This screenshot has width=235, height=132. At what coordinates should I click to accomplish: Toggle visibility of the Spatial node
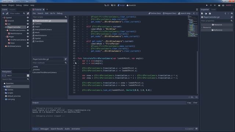(28, 18)
